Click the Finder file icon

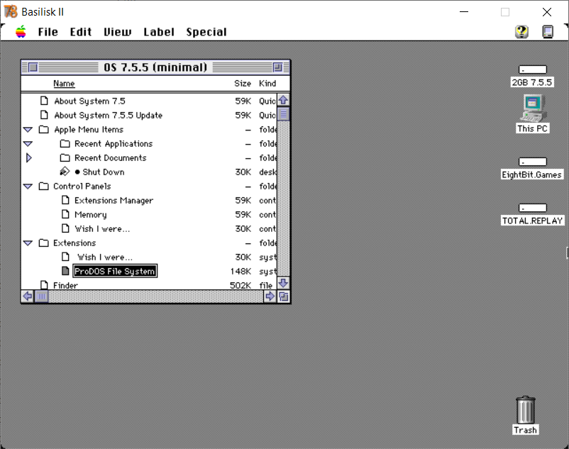[x=44, y=284]
